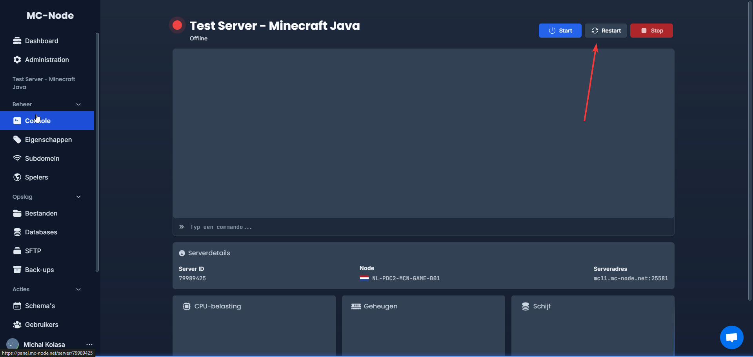
Task: Click the Michal Kolasa avatar
Action: 13,344
